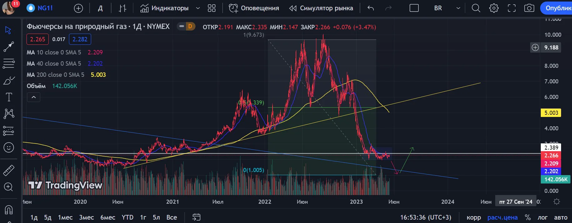Start the Симулятор рынка replay
This screenshot has height=223, width=572.
[321, 8]
